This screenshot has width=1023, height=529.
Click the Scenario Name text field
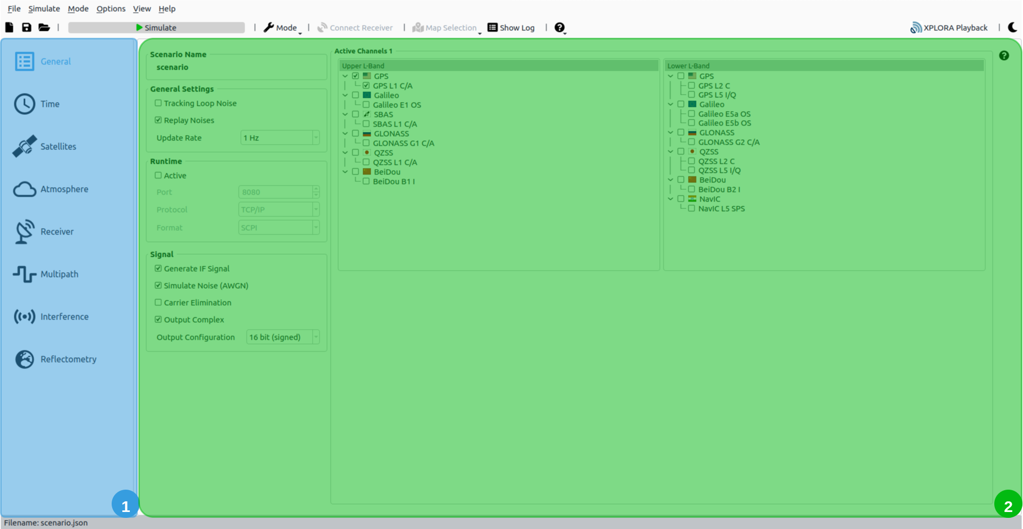[237, 68]
